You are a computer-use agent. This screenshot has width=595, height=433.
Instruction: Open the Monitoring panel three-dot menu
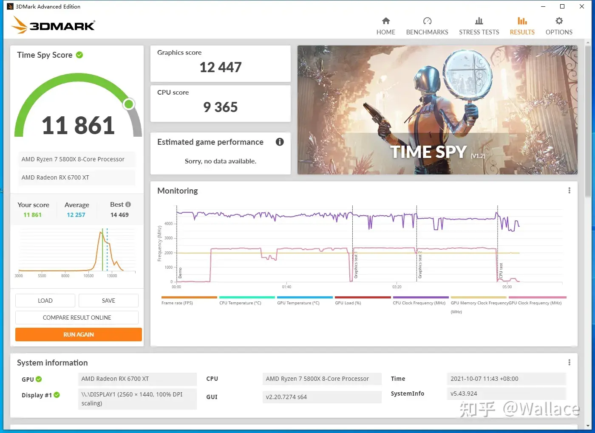569,191
